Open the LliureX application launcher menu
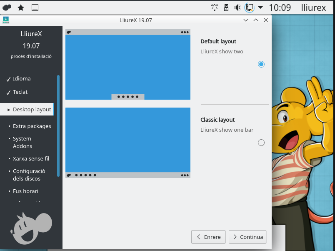Screen dimensions: 335x251 pos(7,8)
